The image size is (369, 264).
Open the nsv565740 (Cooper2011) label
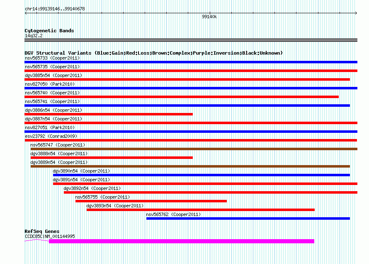(x=52, y=93)
